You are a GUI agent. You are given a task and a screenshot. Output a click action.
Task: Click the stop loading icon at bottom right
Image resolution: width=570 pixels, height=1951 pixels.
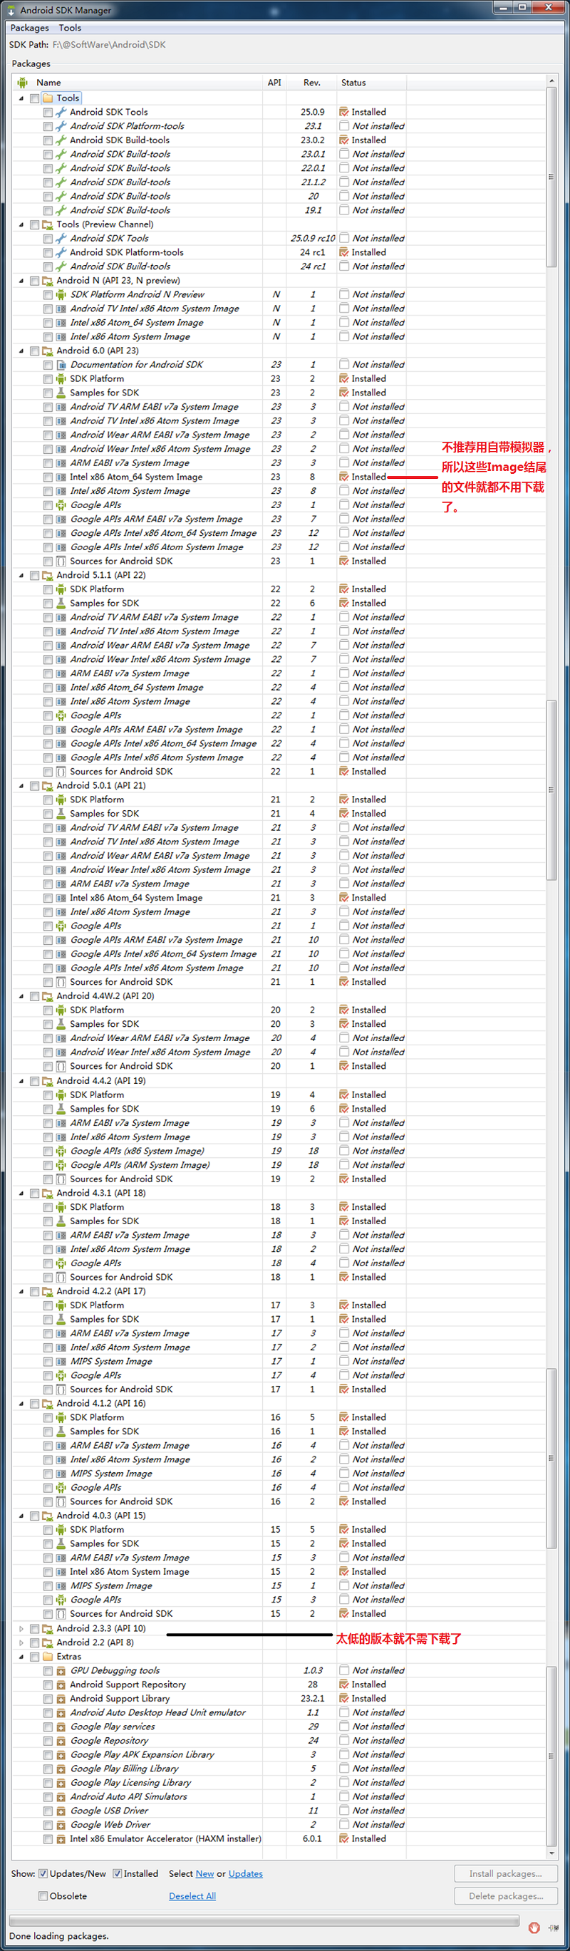534,1927
